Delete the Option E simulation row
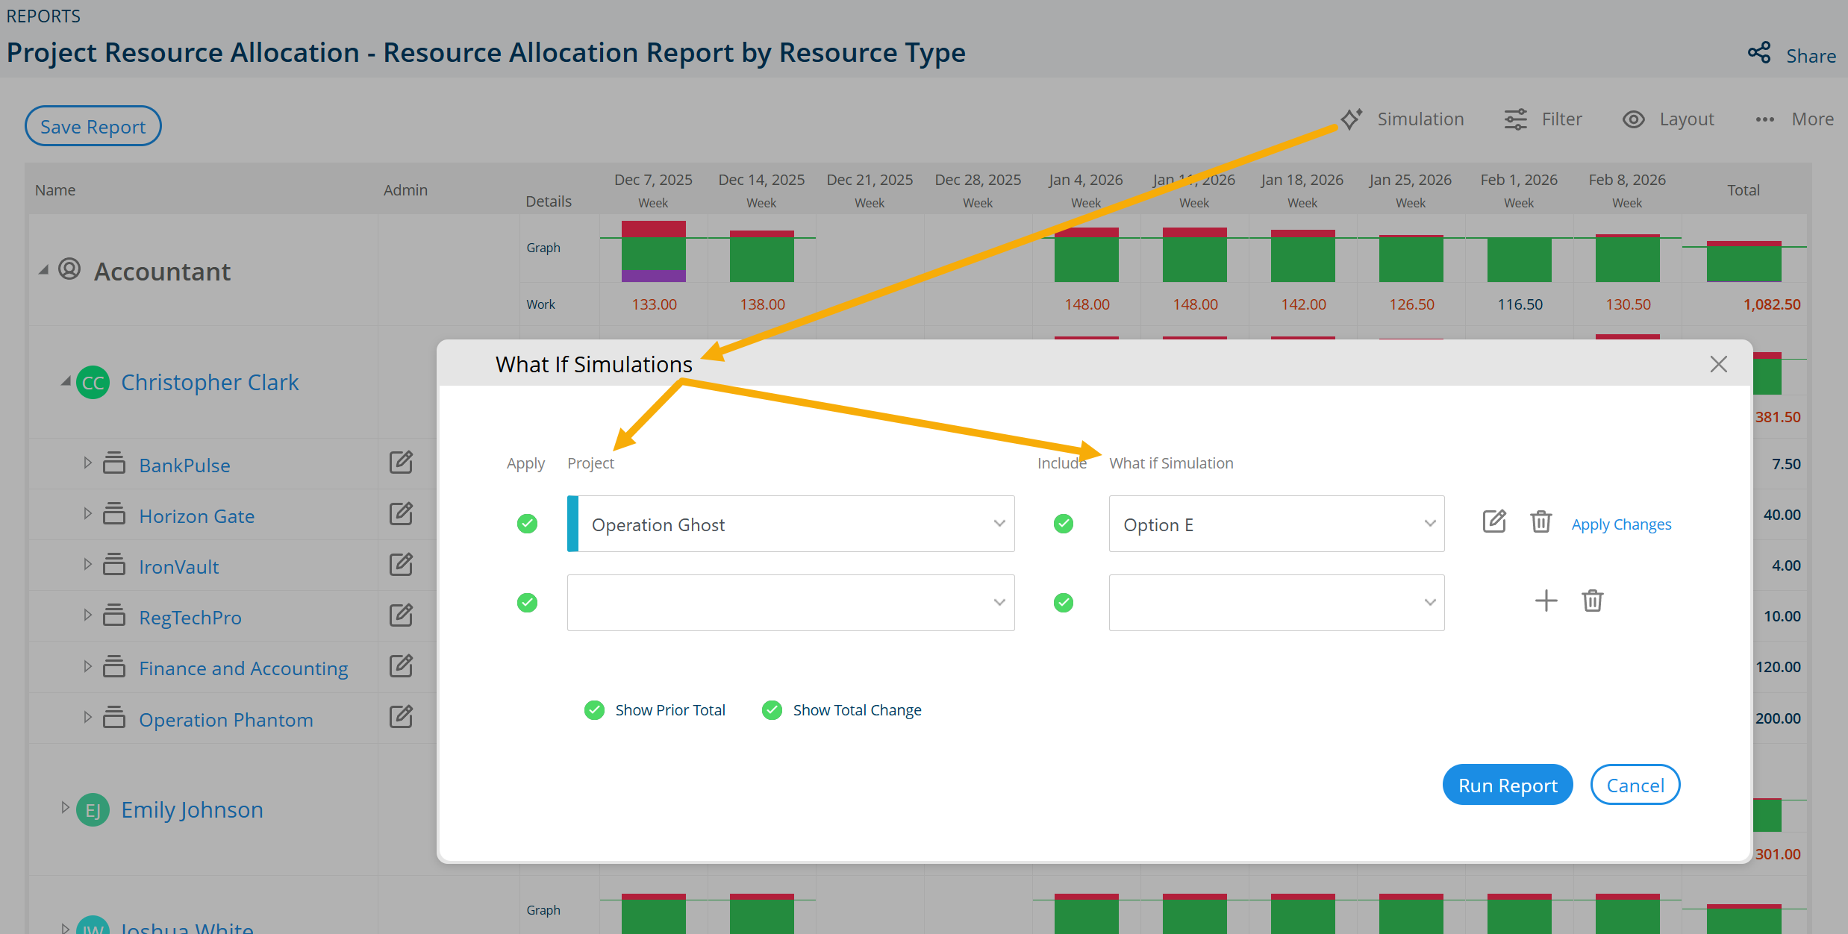Viewport: 1848px width, 934px height. click(x=1541, y=521)
